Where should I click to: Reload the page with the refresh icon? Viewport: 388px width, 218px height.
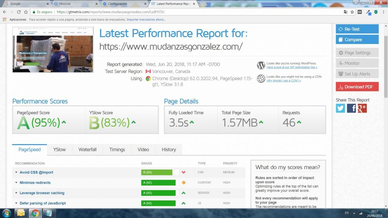19,12
